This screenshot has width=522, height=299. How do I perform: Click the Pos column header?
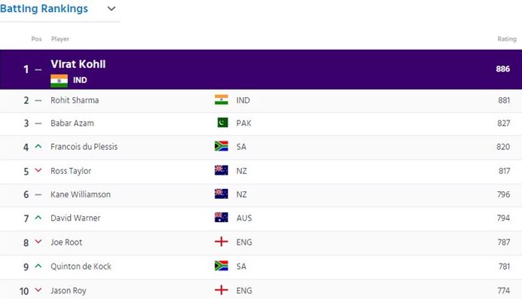[x=36, y=39]
